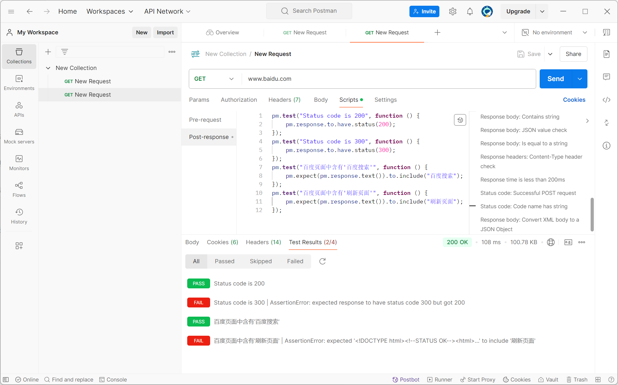Open the documentation icon in right sidebar
The height and width of the screenshot is (385, 618).
point(607,54)
